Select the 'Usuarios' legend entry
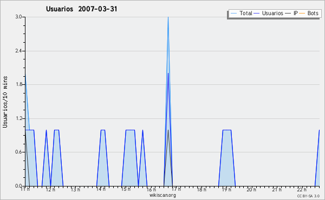The width and height of the screenshot is (325, 200). click(x=269, y=13)
